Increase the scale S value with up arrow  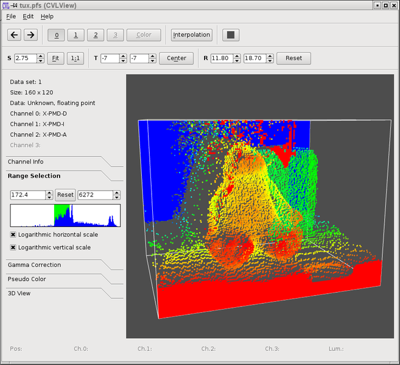tap(41, 56)
